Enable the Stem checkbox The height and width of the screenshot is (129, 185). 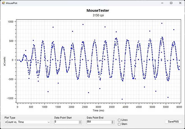[x=119, y=124]
